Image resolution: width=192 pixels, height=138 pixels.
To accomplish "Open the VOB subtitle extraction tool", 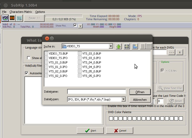I will (x=5, y=18).
